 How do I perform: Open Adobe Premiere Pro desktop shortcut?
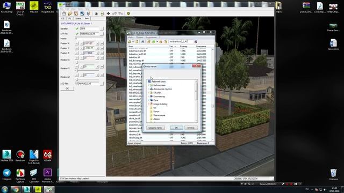pos(48,175)
